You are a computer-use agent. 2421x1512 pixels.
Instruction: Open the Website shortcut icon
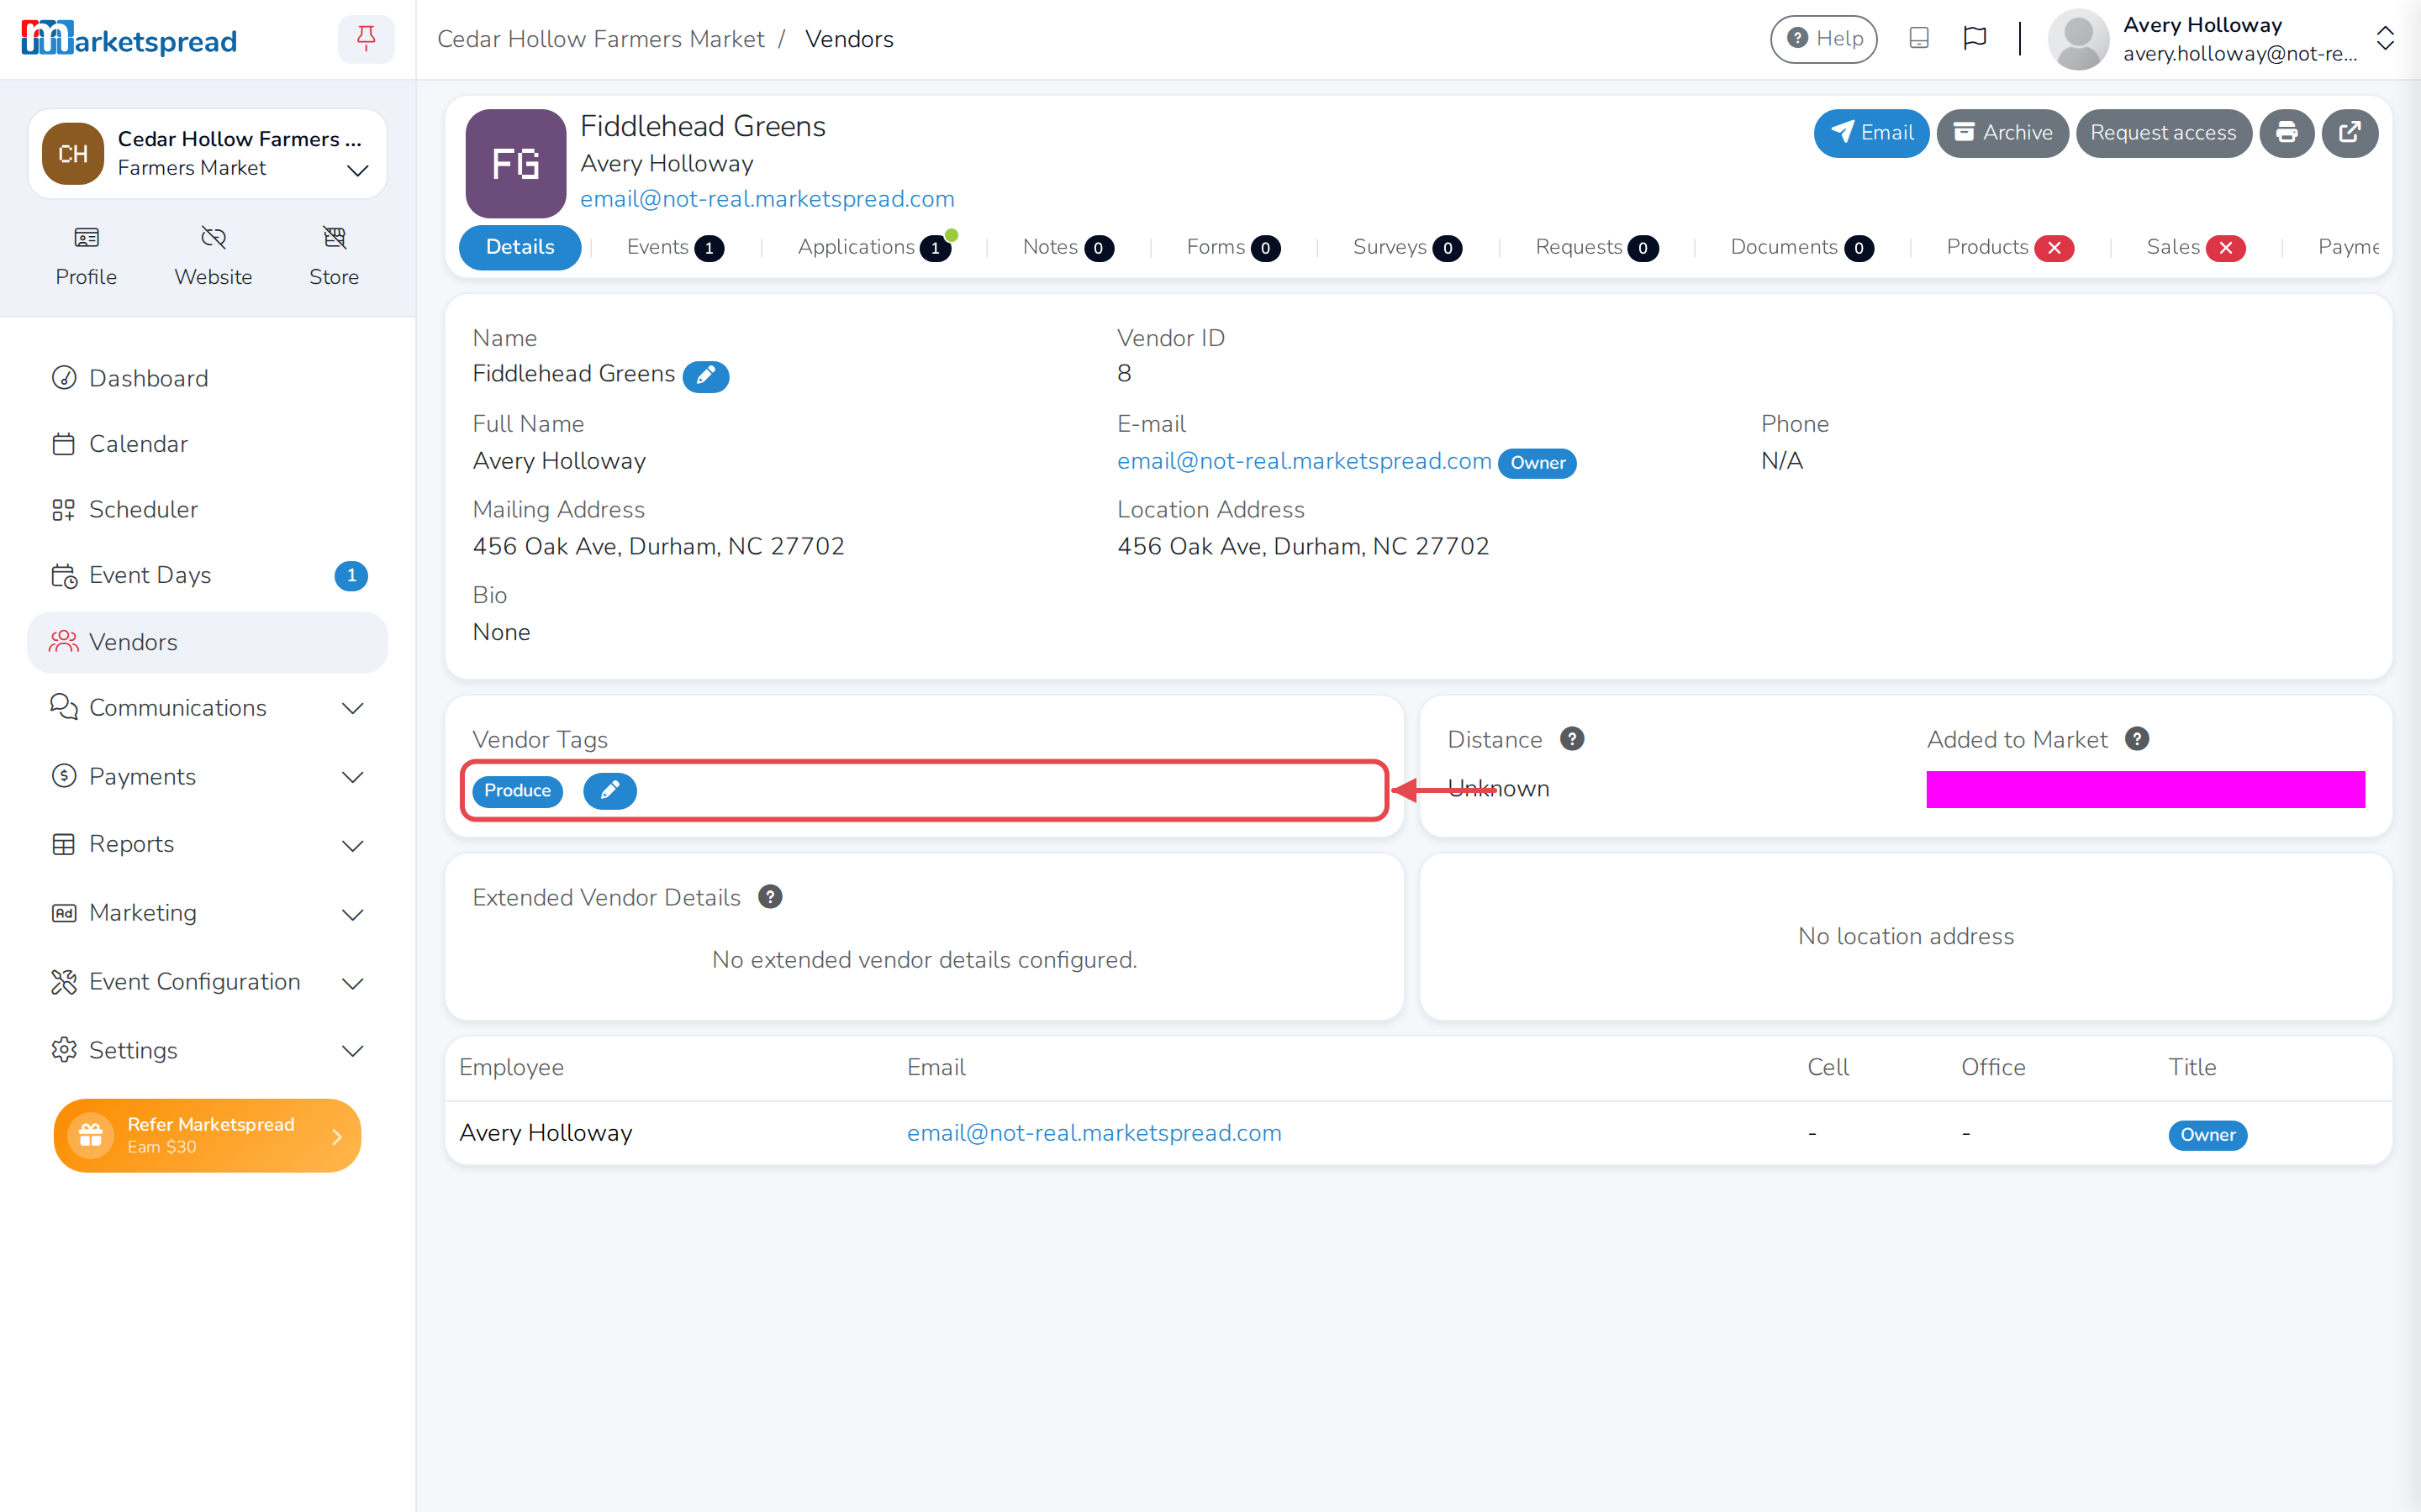(x=213, y=238)
